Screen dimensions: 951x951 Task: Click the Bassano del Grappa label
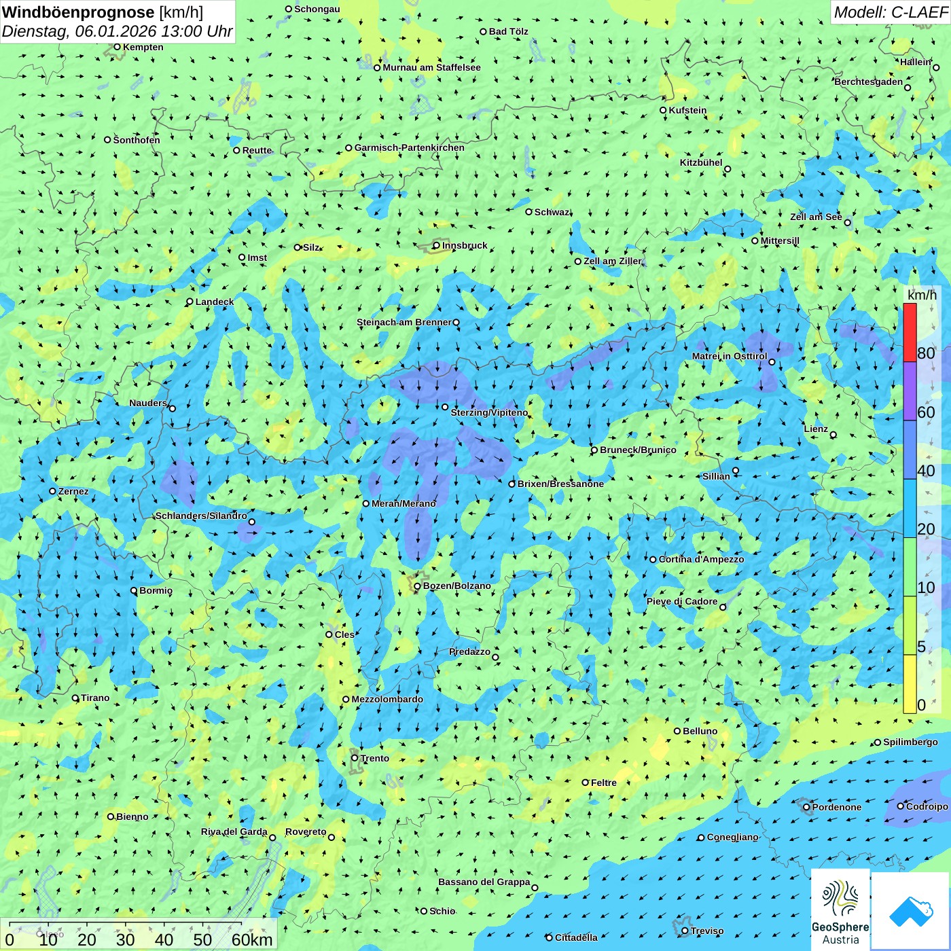(484, 882)
